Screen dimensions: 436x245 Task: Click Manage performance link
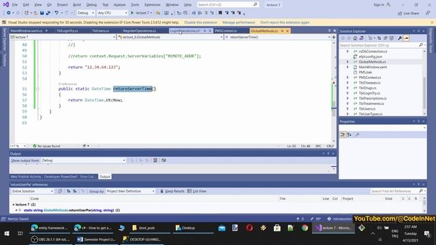pos(238,22)
